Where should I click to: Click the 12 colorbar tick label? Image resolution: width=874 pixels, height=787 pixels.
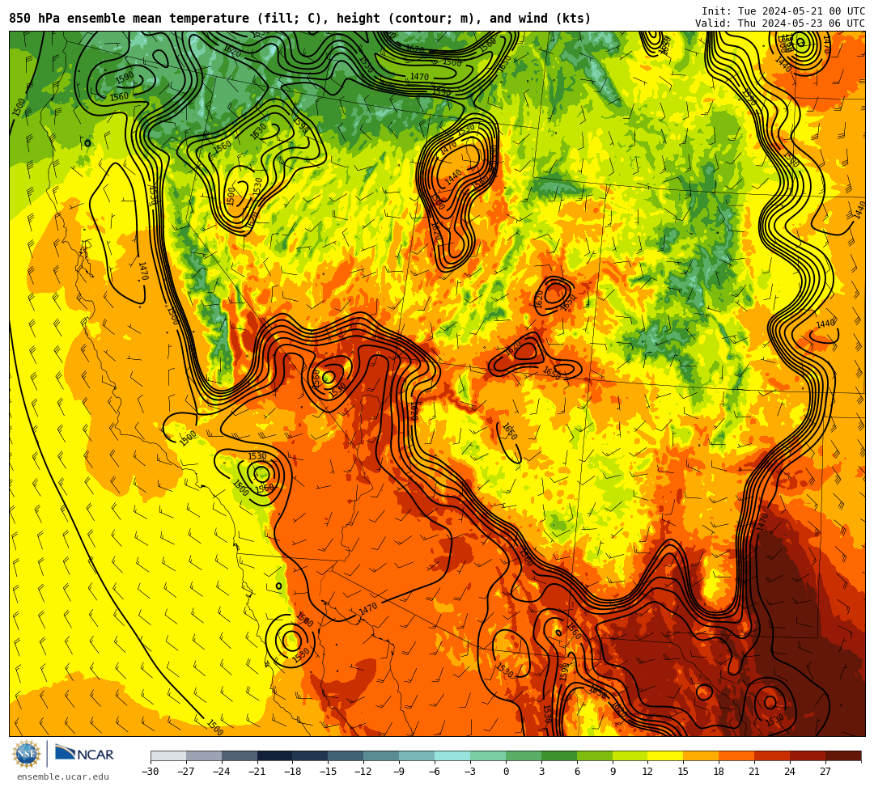click(x=648, y=772)
